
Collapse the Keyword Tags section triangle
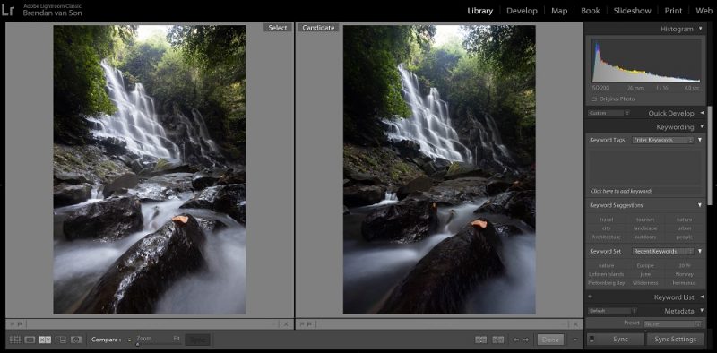tap(700, 140)
